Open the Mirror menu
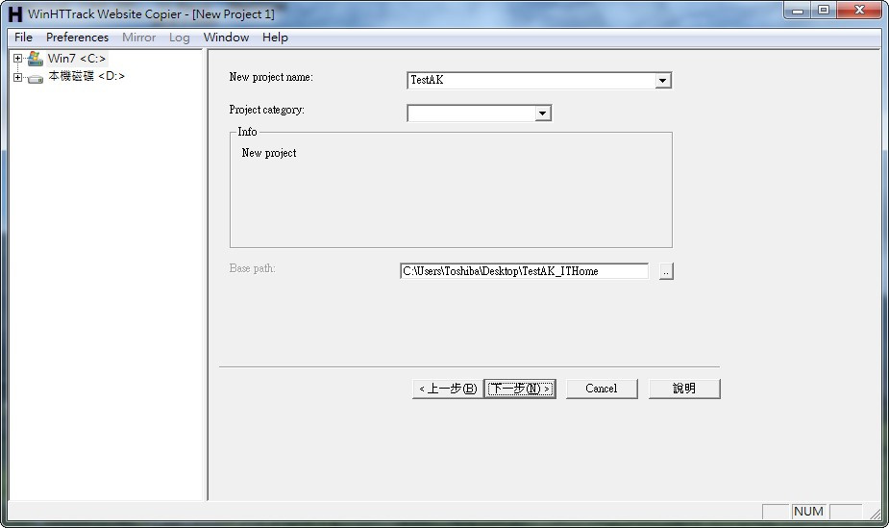The image size is (889, 528). (139, 38)
